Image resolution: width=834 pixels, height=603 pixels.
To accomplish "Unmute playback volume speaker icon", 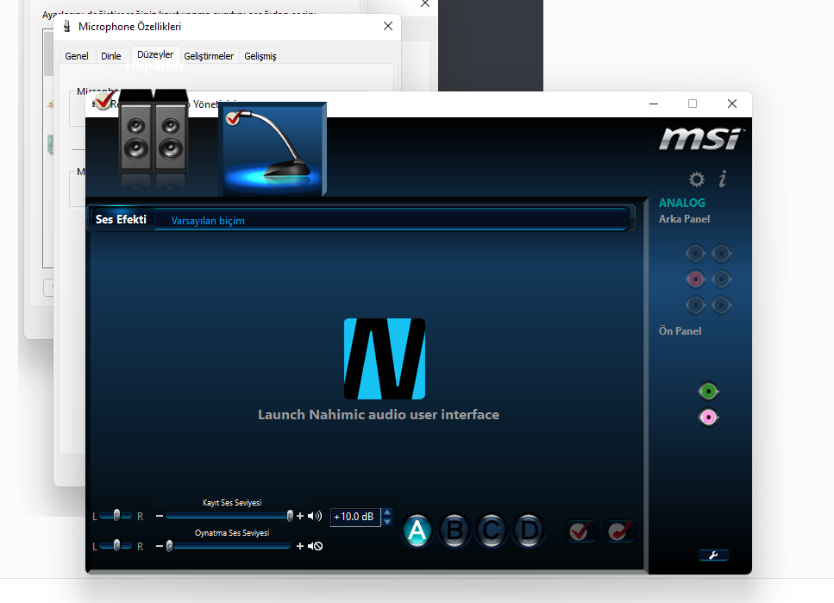I will pyautogui.click(x=316, y=546).
